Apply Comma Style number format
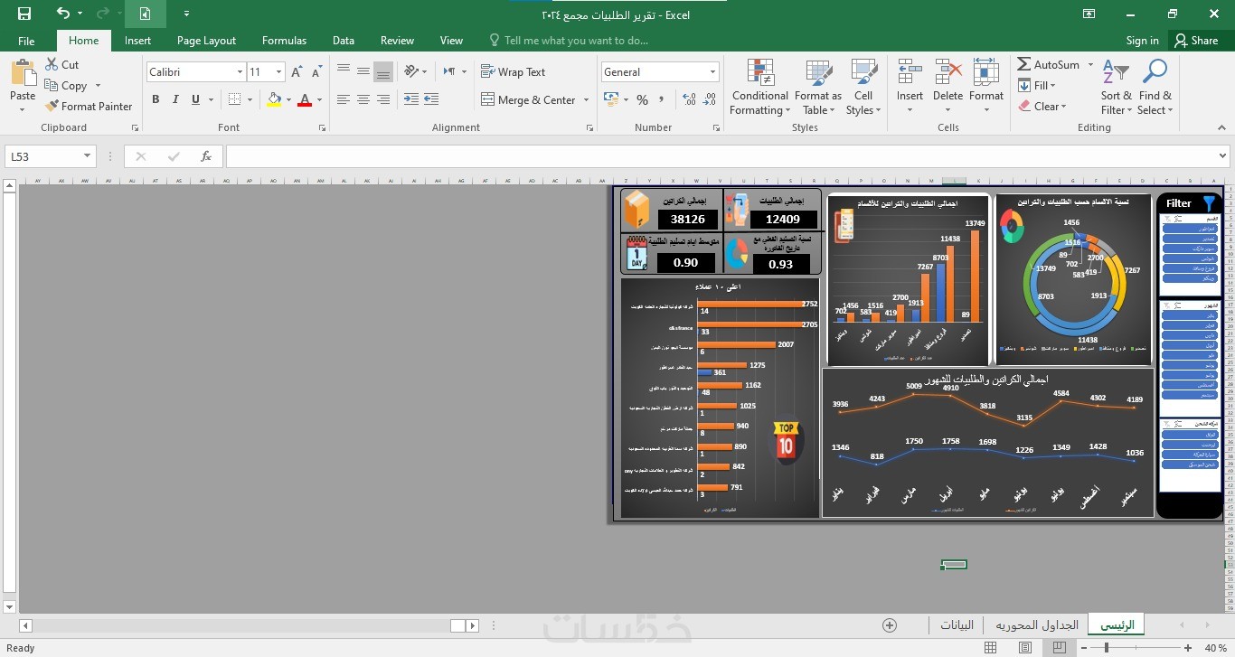 (663, 99)
